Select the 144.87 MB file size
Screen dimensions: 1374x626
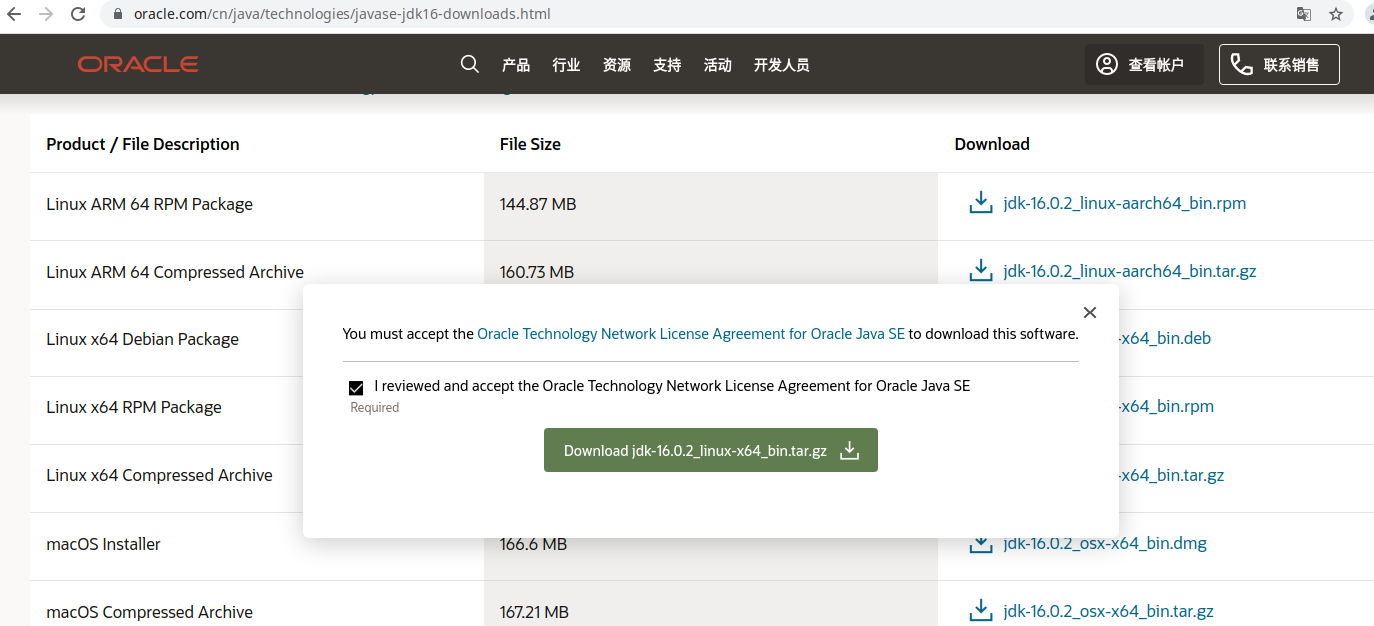click(538, 204)
